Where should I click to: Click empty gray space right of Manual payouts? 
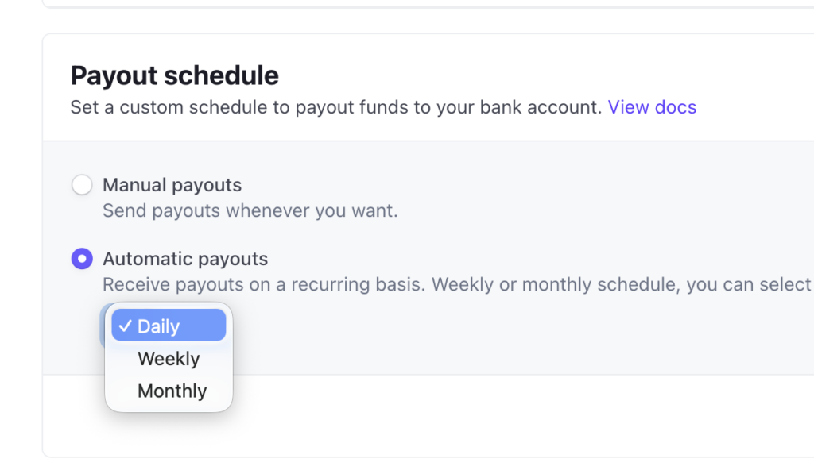[x=517, y=191]
